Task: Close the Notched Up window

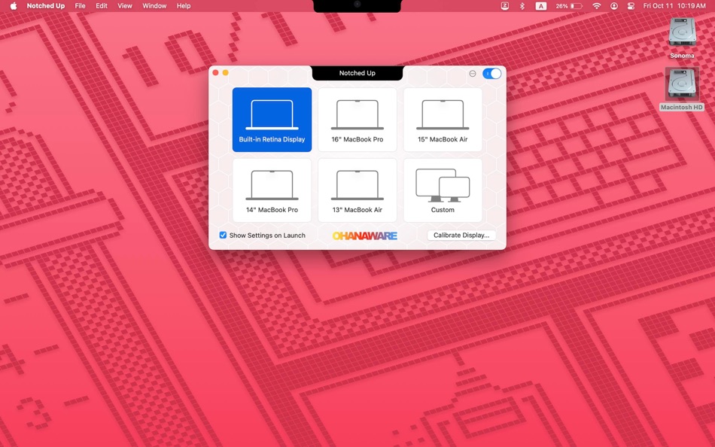Action: click(x=216, y=72)
